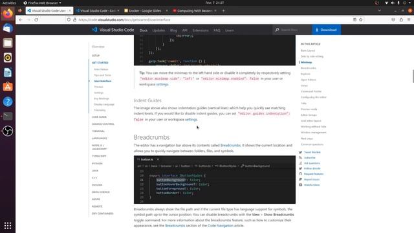
Task: Click the URL address bar
Action: pos(214,20)
